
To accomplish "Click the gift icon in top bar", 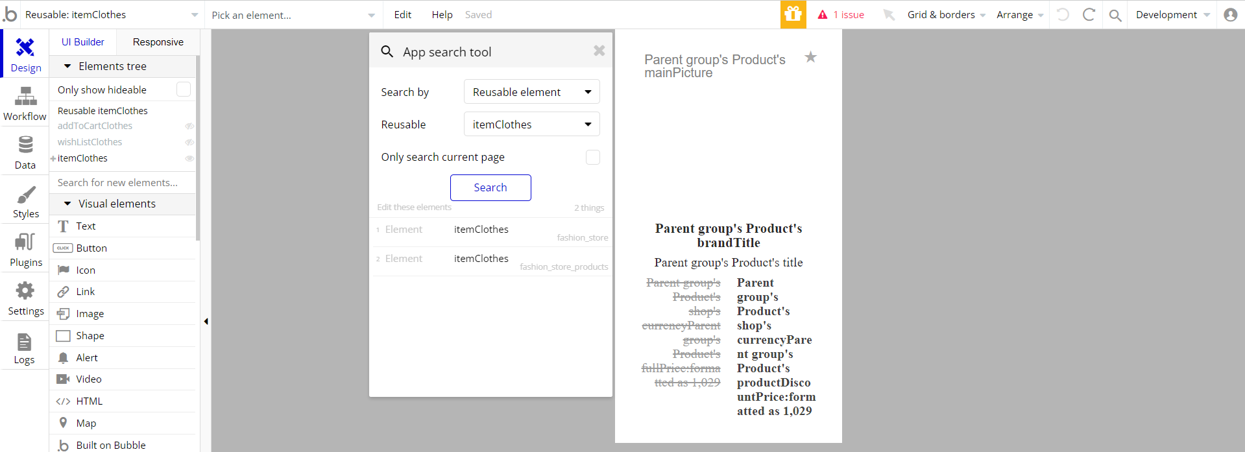I will click(793, 14).
